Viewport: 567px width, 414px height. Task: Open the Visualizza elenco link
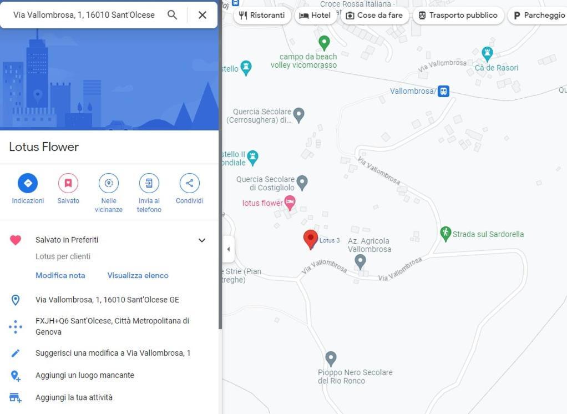138,275
